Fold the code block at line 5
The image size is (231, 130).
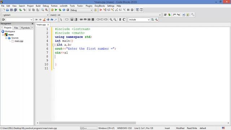point(53,45)
